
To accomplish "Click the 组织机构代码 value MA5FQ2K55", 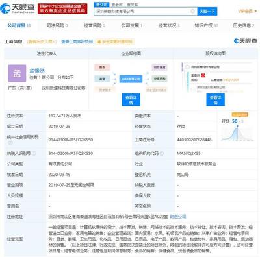I will 188,153.
